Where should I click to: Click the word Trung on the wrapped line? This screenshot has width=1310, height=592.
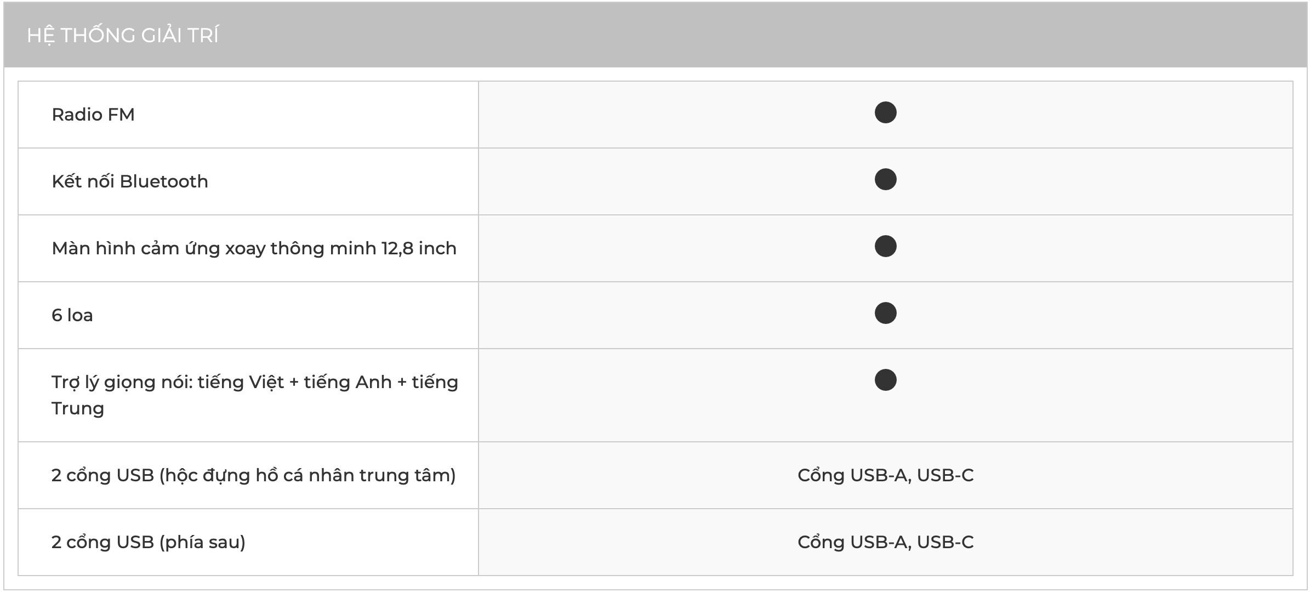pos(78,408)
